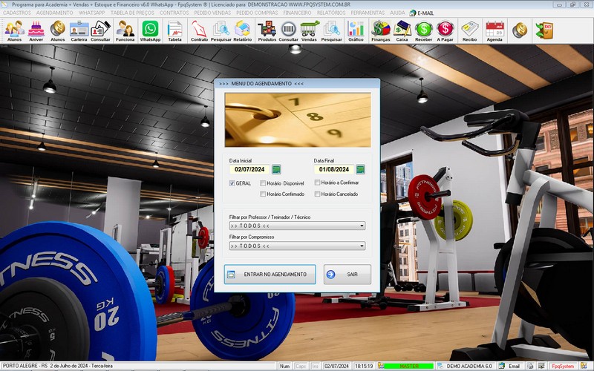
Task: Check the Horário Disponível checkbox
Action: pos(263,183)
